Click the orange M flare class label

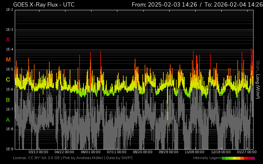pyautogui.click(x=8, y=60)
